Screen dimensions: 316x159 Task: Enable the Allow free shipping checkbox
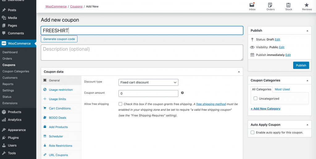point(120,104)
